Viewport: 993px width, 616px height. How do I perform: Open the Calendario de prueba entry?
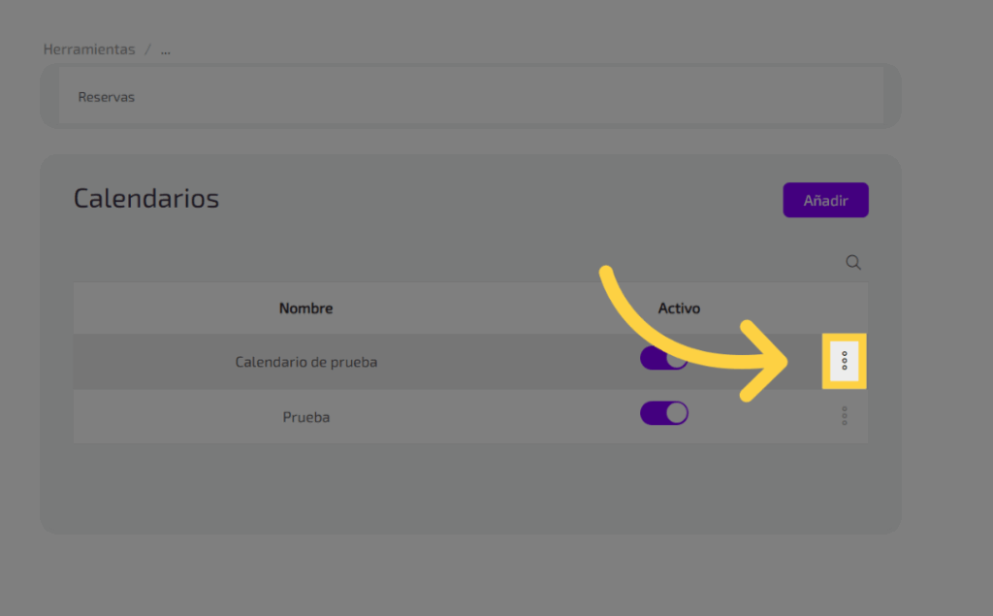[305, 362]
